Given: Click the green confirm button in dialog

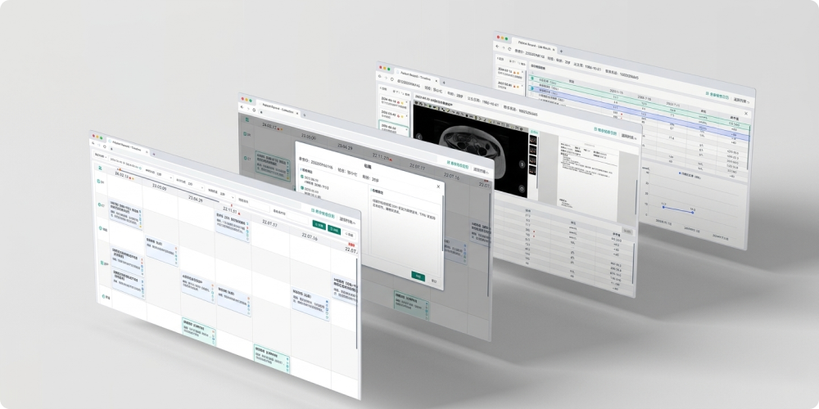Looking at the screenshot, I should (417, 276).
